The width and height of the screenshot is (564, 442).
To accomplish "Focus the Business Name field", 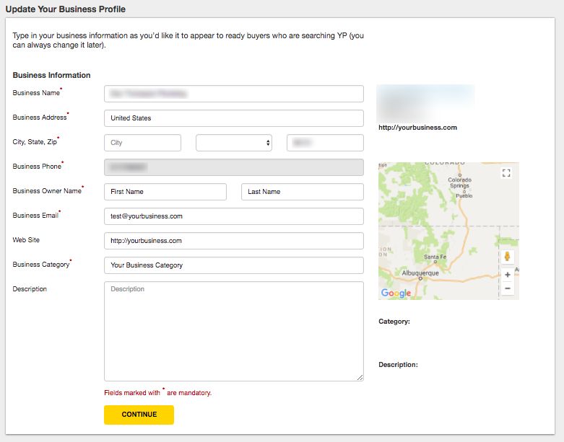I will click(x=233, y=94).
